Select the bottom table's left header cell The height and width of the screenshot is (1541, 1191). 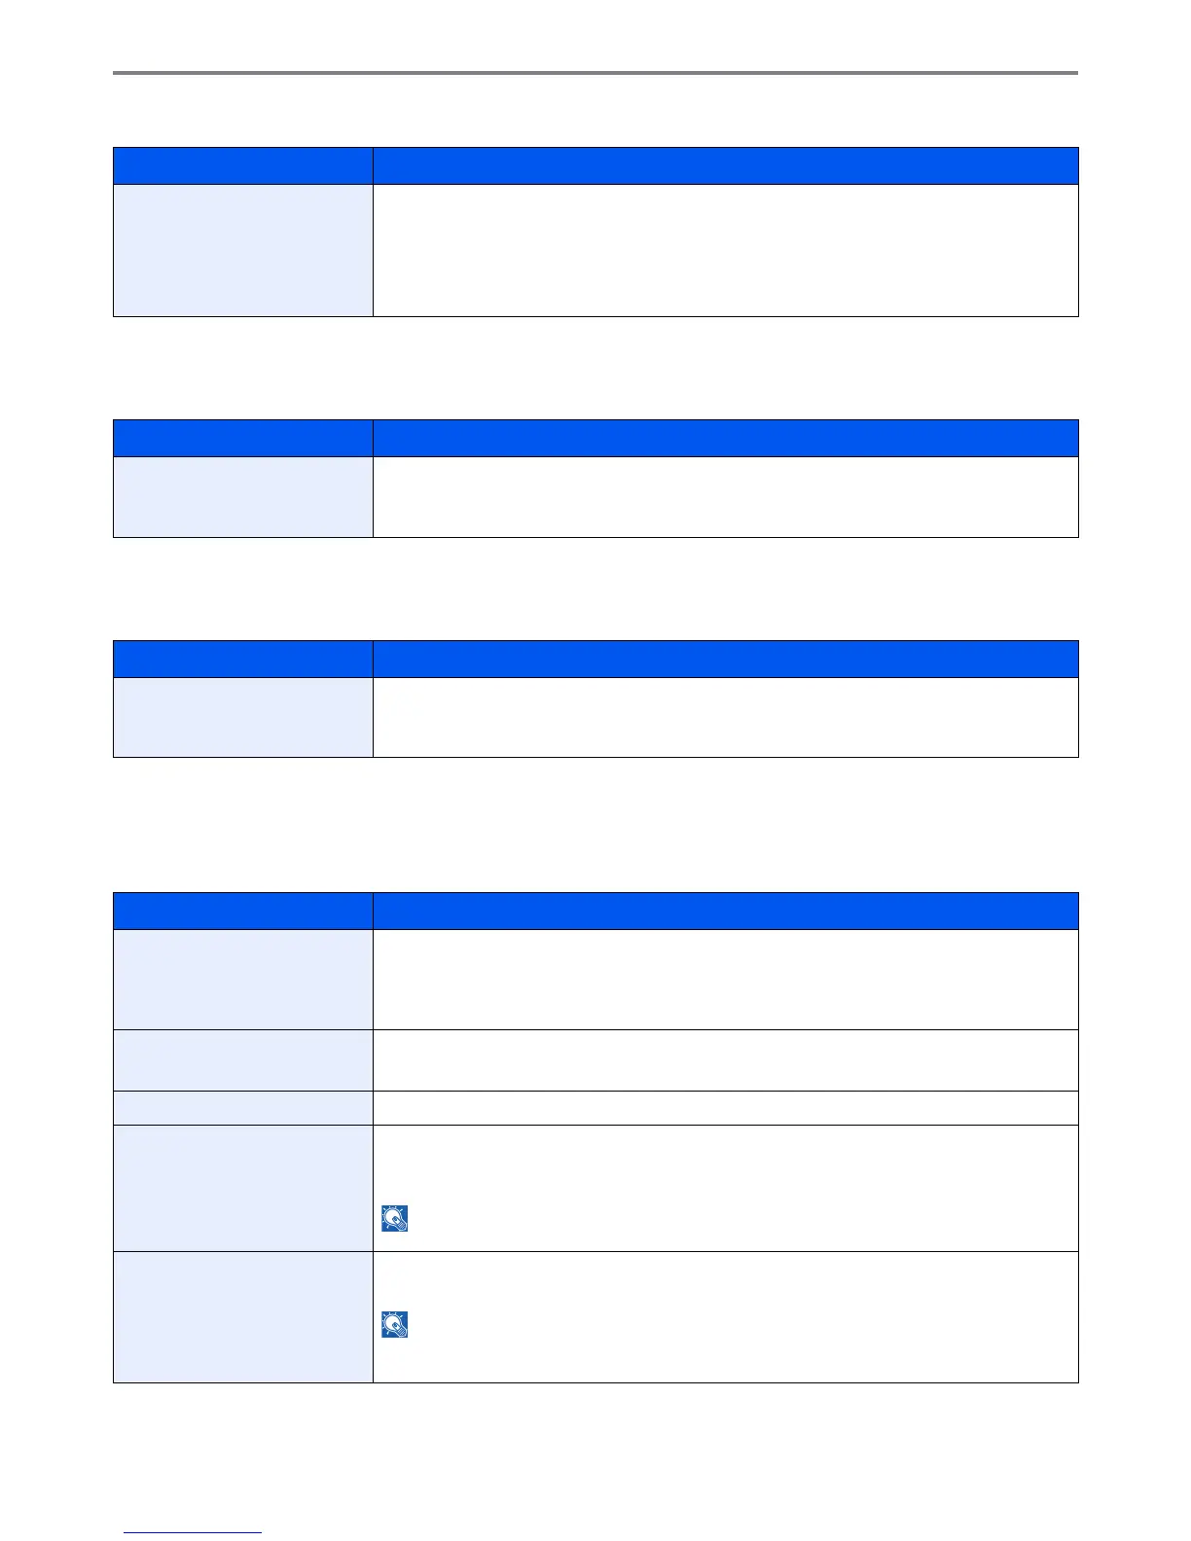[243, 911]
